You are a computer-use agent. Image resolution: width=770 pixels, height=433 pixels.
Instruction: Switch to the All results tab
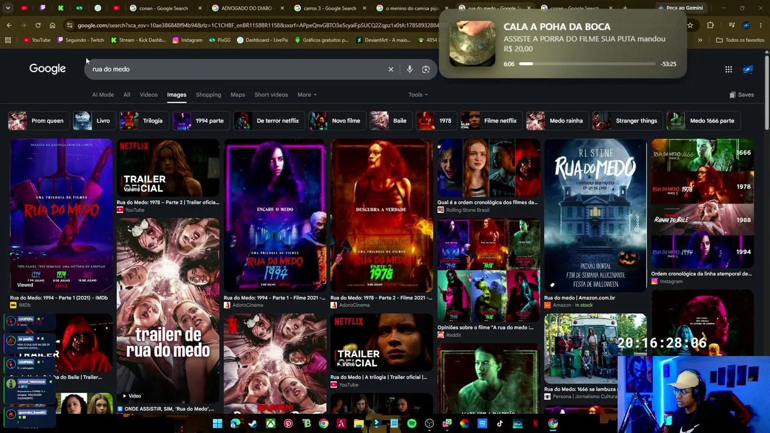click(127, 94)
